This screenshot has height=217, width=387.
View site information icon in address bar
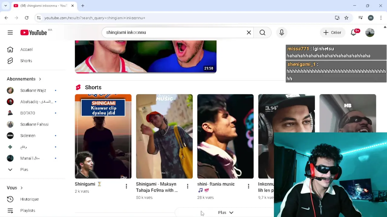39,18
